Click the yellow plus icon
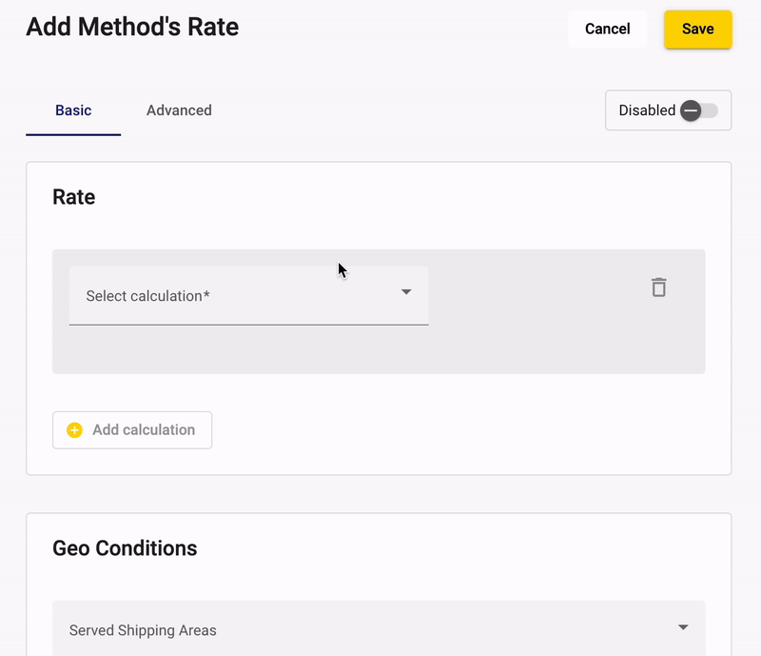This screenshot has width=761, height=656. pyautogui.click(x=75, y=430)
